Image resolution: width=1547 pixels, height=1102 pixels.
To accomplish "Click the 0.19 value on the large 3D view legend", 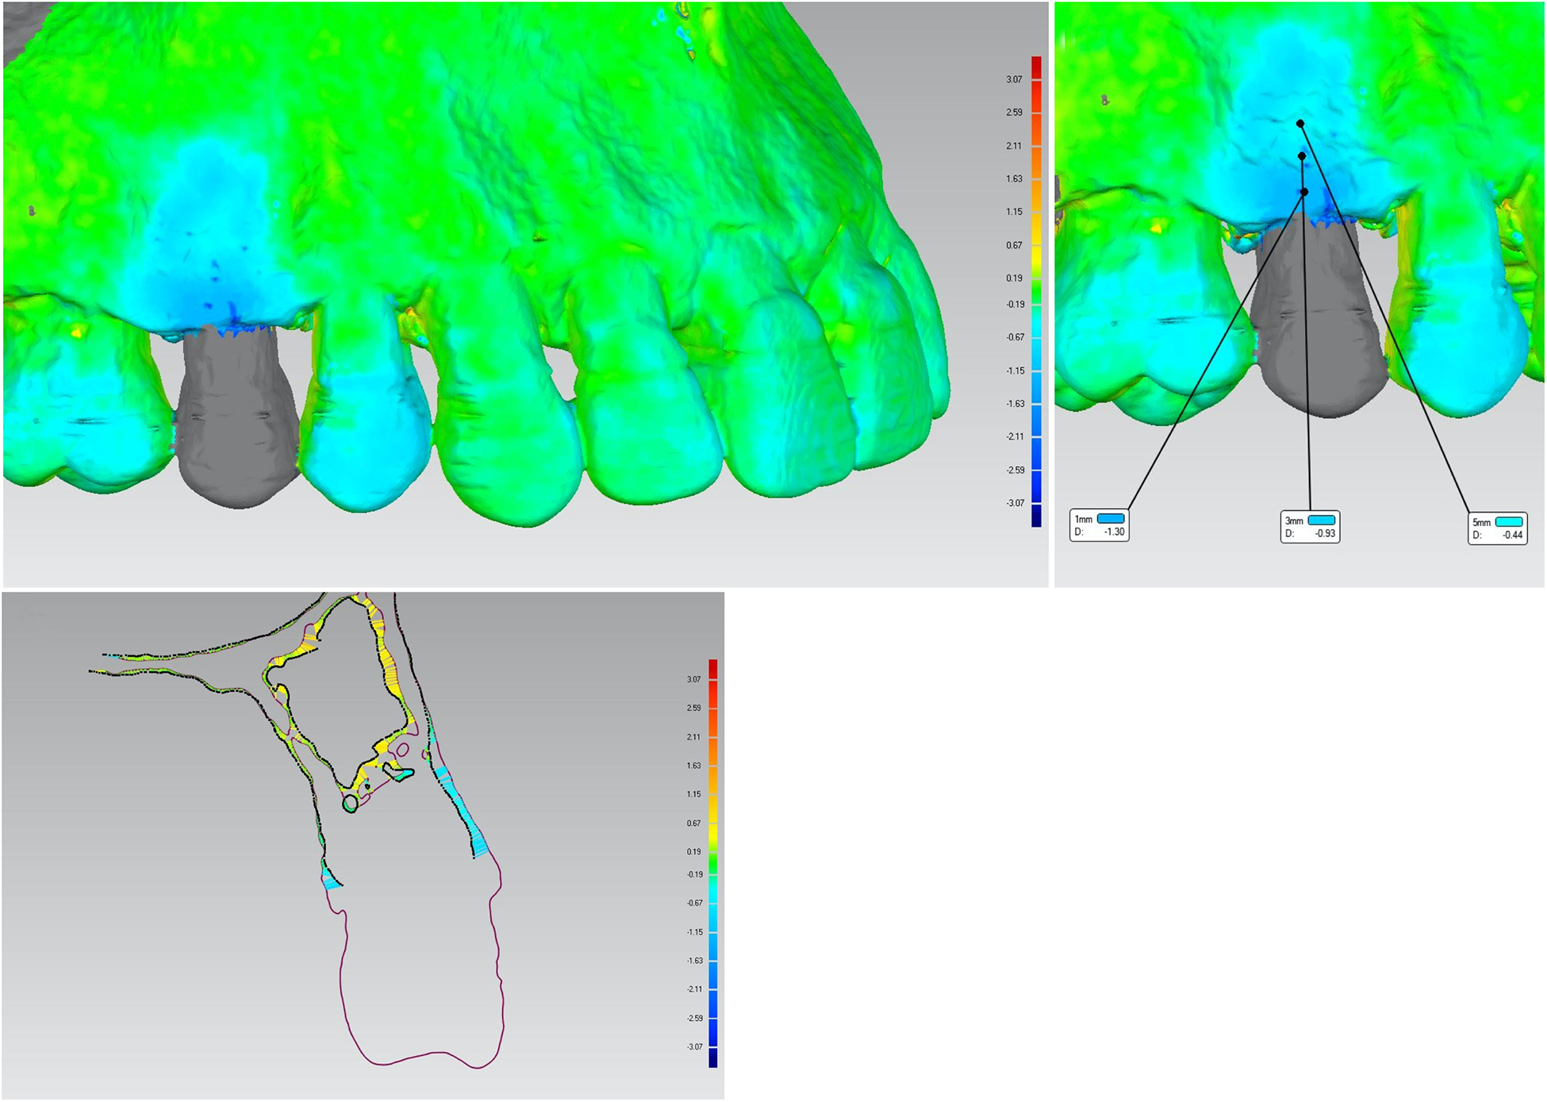I will (1014, 278).
